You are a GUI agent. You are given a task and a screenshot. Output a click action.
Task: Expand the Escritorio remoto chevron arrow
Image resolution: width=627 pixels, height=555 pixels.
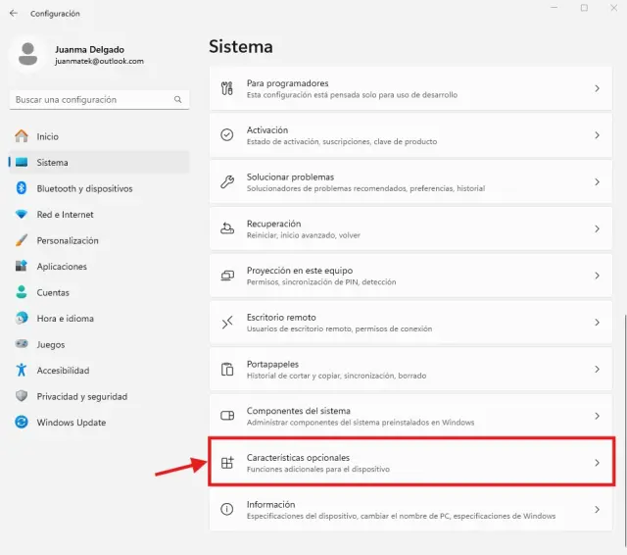click(x=597, y=323)
